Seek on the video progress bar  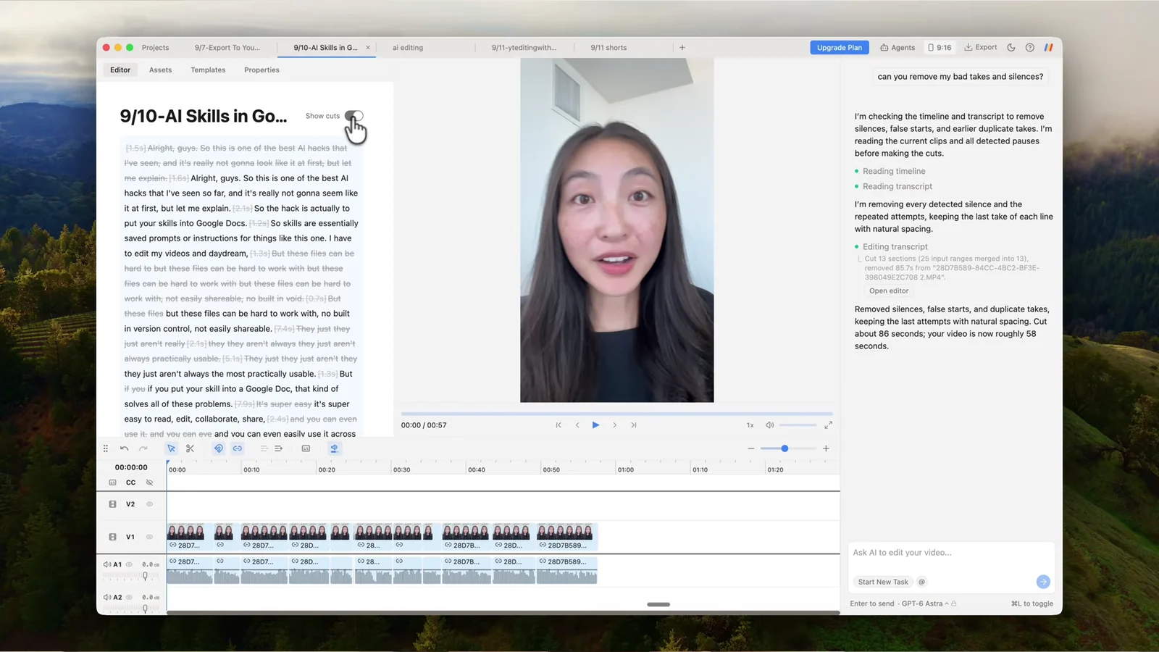617,414
